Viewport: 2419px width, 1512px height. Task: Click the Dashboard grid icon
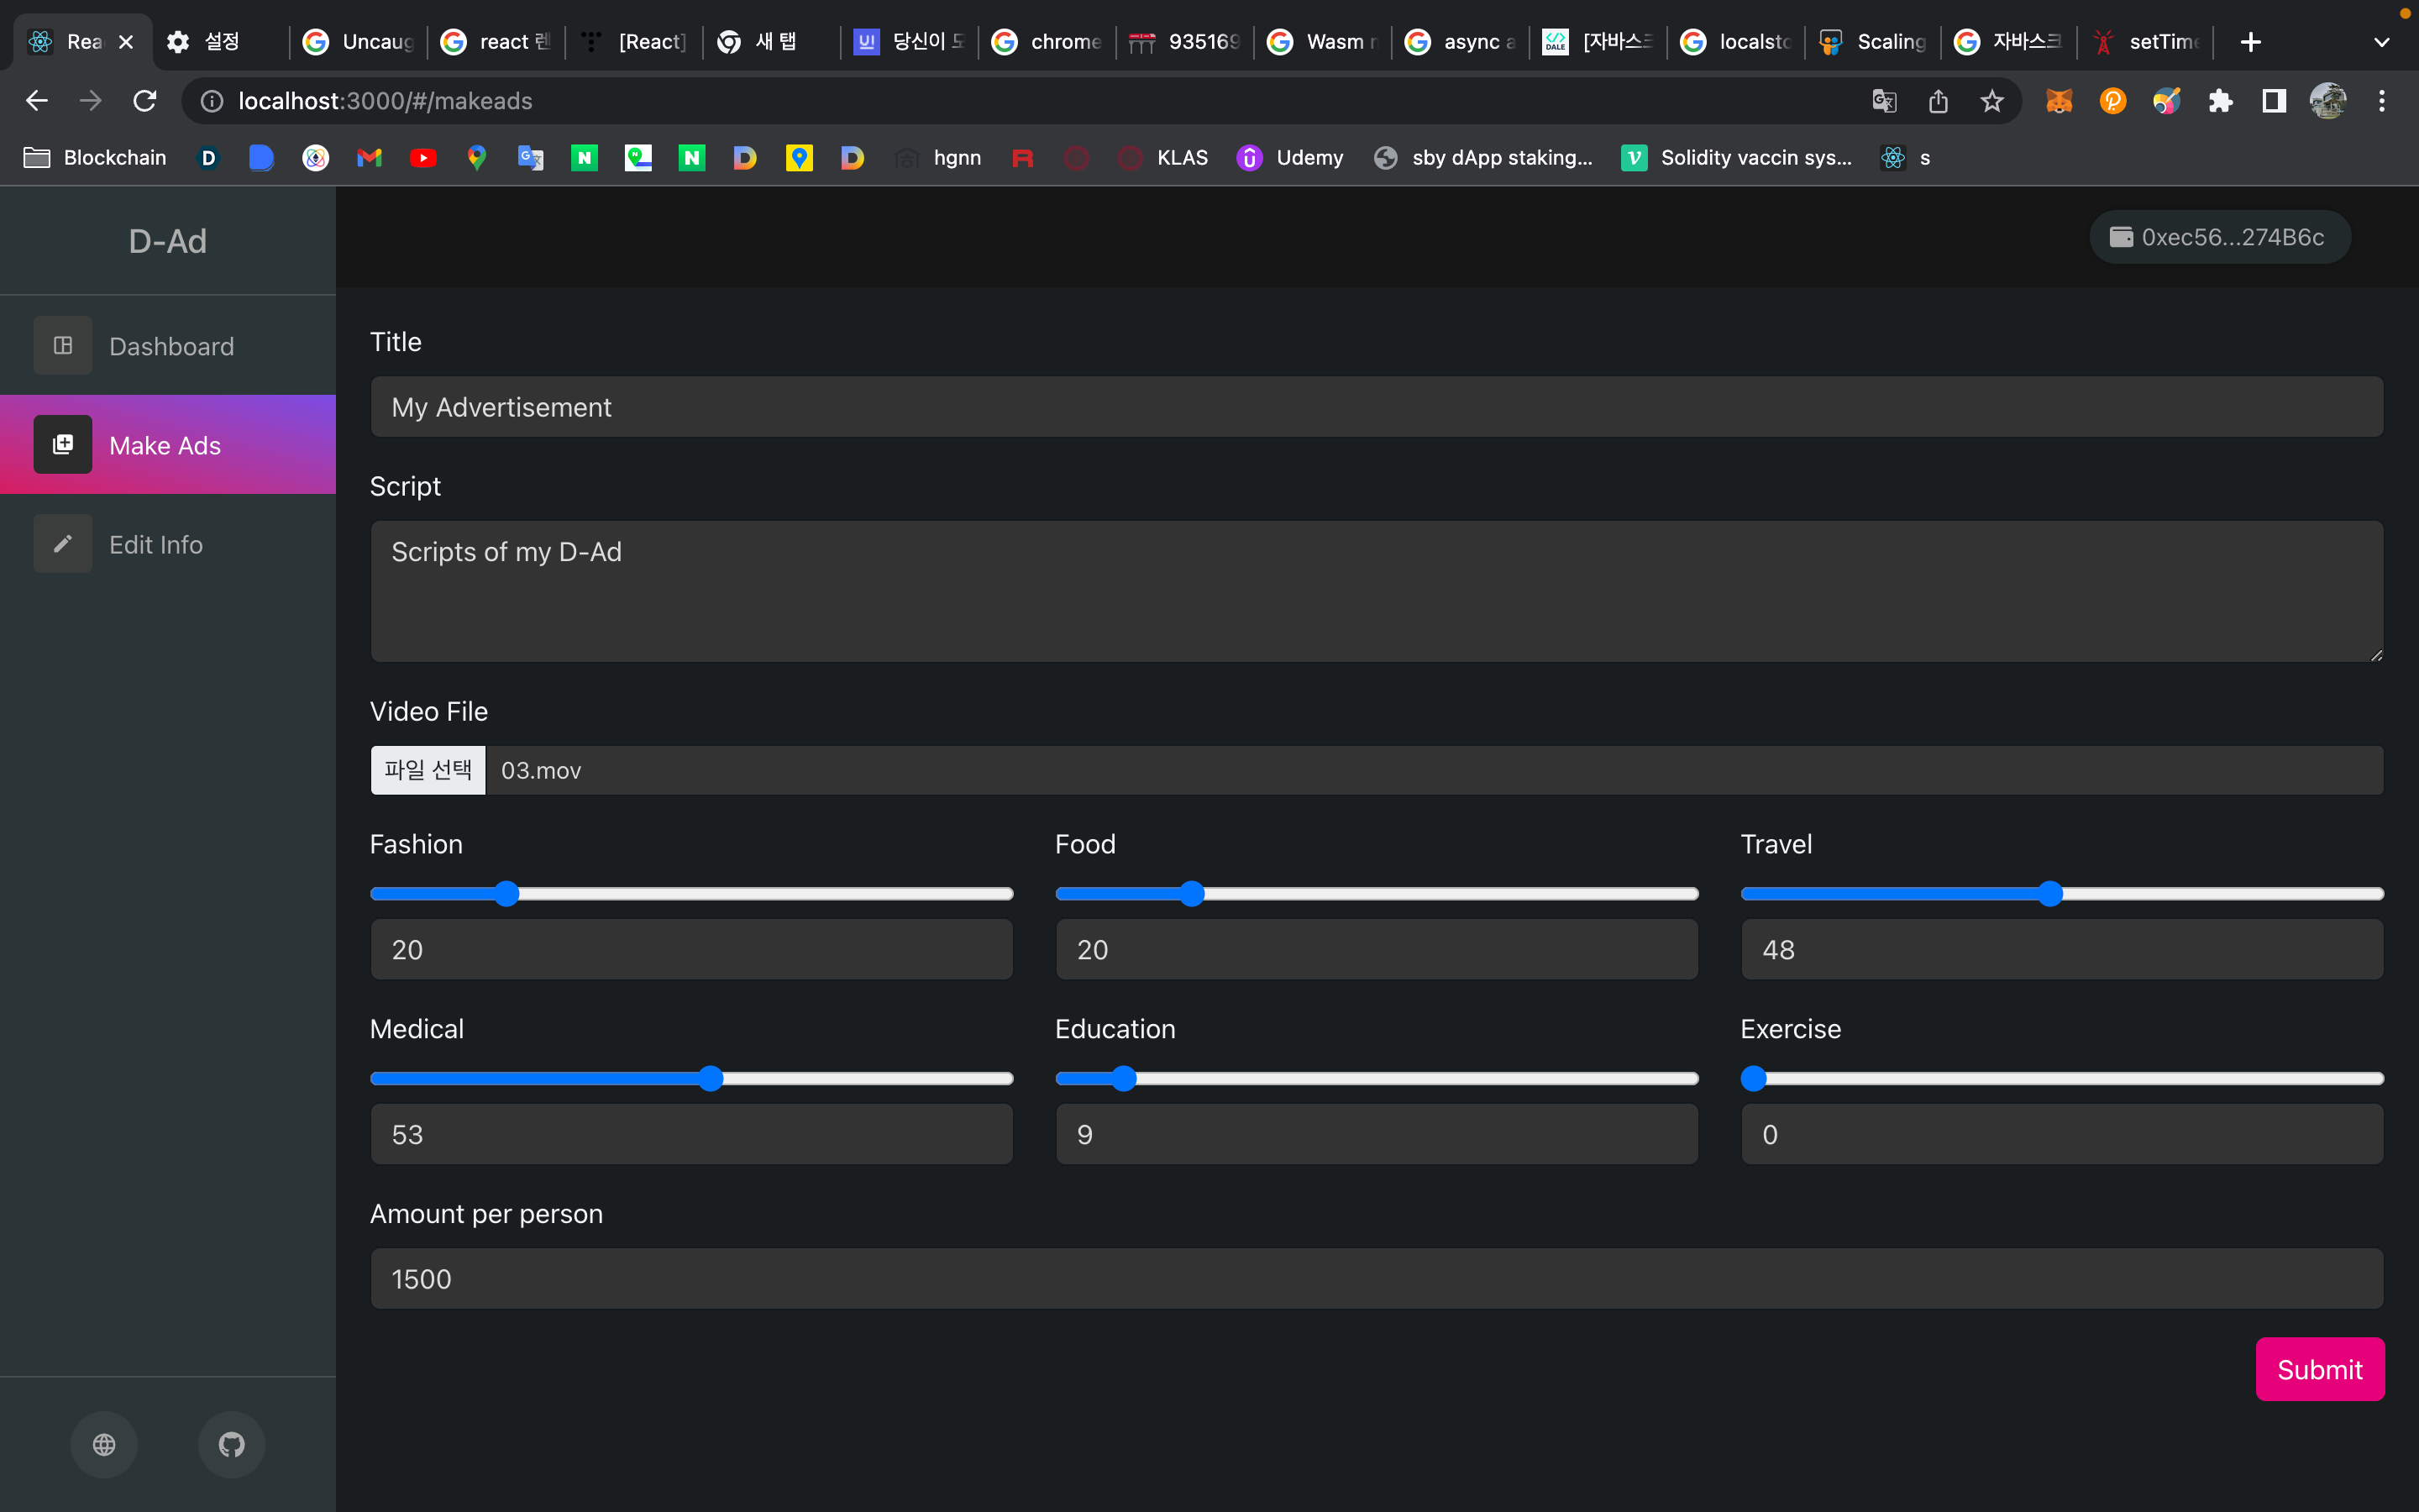[63, 346]
